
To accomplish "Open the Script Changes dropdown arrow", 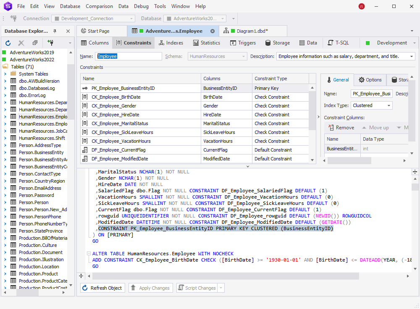I will [x=220, y=288].
